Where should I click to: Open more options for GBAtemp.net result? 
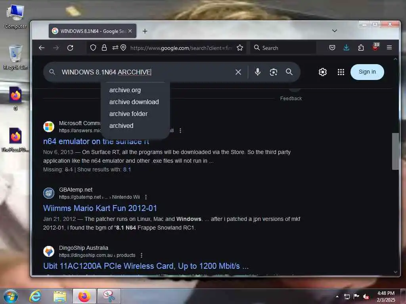click(x=146, y=197)
